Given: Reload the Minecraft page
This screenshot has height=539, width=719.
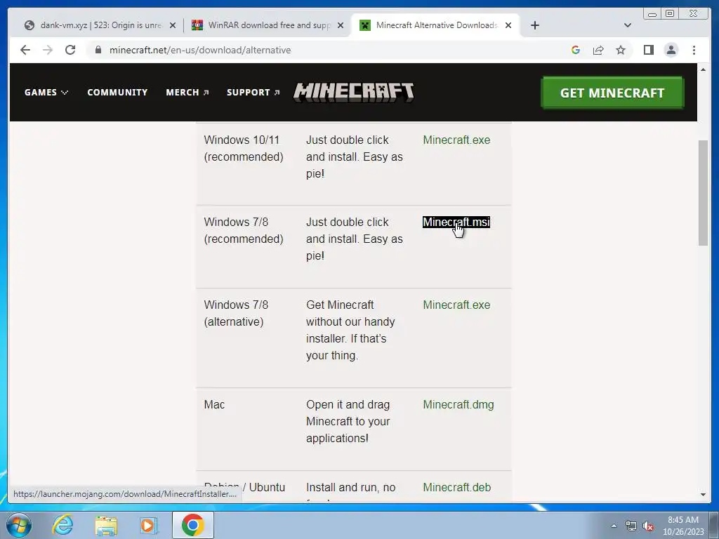Looking at the screenshot, I should (70, 50).
